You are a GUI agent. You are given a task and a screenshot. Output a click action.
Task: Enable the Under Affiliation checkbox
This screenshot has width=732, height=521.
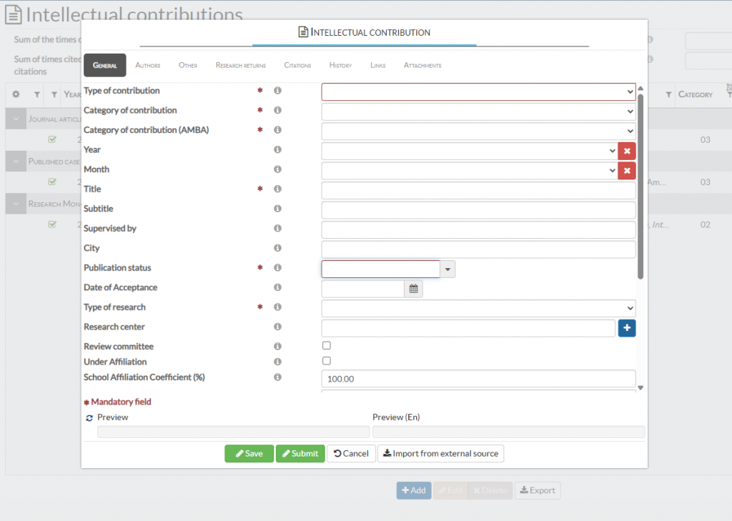(x=327, y=361)
